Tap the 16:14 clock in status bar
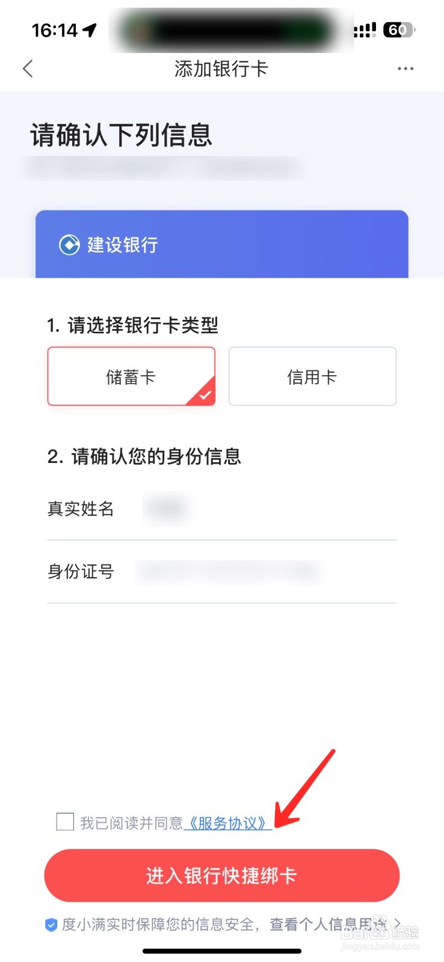The width and height of the screenshot is (444, 962). 54,30
